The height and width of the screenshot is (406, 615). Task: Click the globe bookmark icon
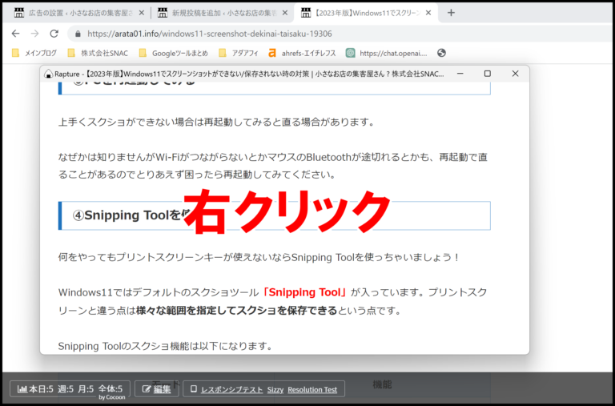pyautogui.click(x=442, y=53)
